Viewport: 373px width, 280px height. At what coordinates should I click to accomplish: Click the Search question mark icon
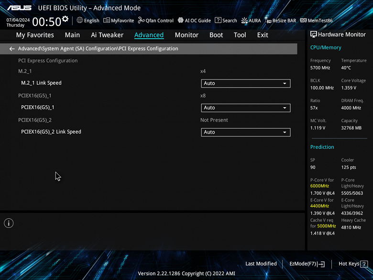(218, 20)
